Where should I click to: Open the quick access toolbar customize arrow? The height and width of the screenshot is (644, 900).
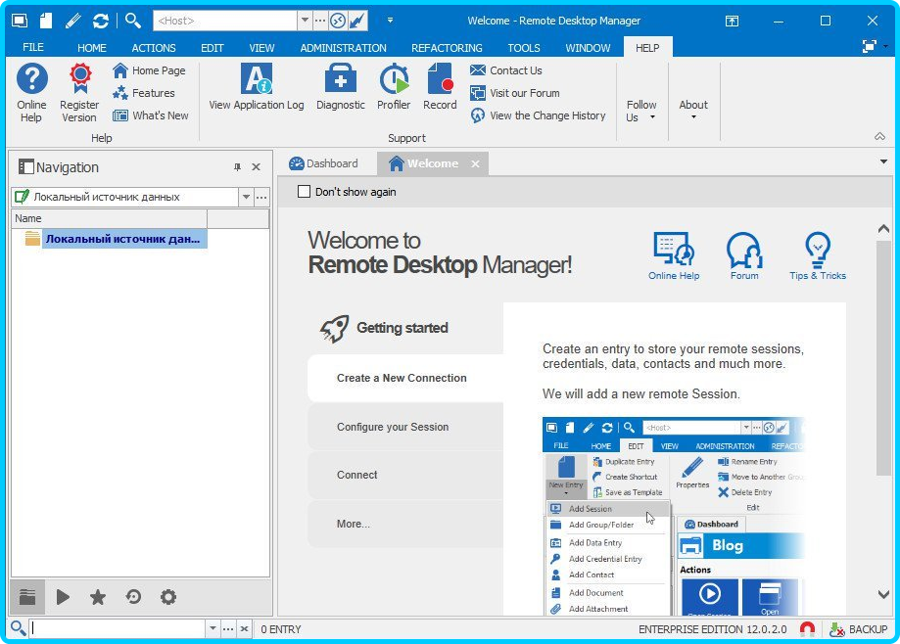[390, 21]
